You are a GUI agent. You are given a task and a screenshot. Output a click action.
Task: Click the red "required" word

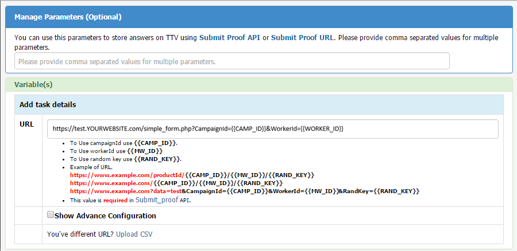pos(114,201)
